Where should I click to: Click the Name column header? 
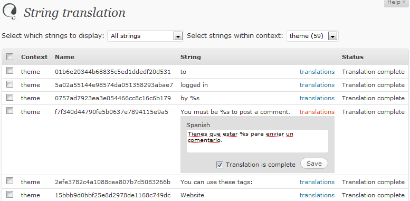(x=64, y=57)
